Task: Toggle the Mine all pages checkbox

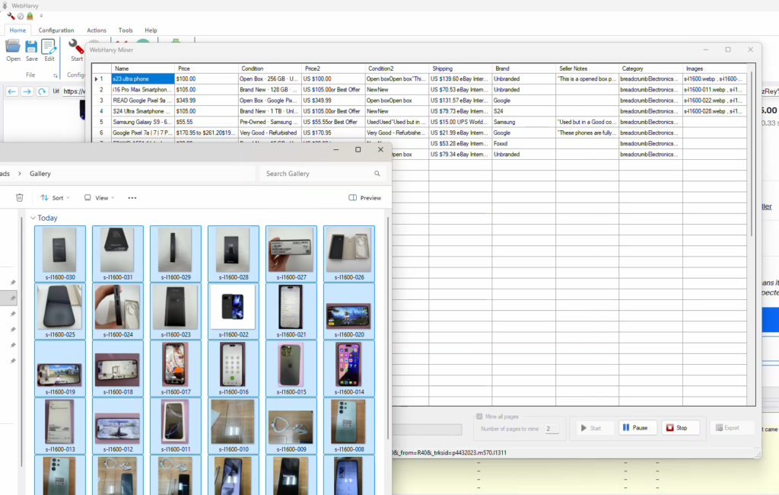Action: (x=479, y=417)
